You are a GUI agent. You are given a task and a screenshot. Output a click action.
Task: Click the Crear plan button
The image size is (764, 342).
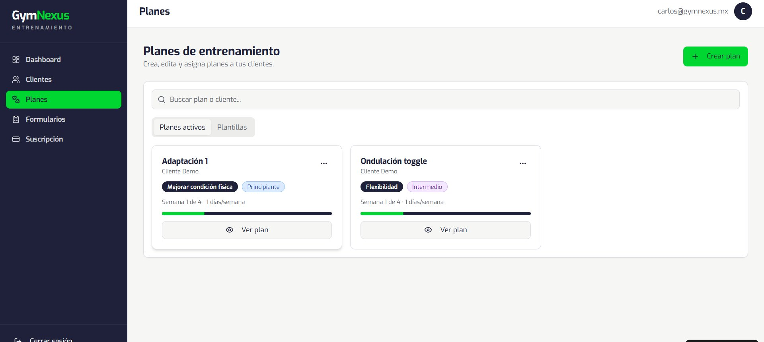(715, 56)
